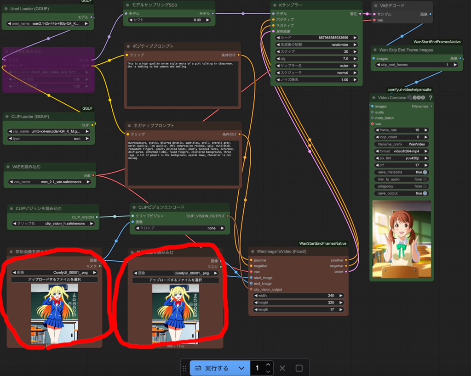Open the type dropdown set to wan
The width and height of the screenshot is (471, 376).
[49, 139]
